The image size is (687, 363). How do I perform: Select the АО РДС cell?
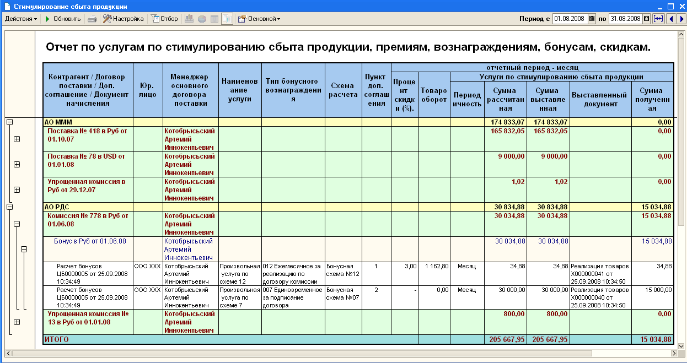click(x=88, y=207)
